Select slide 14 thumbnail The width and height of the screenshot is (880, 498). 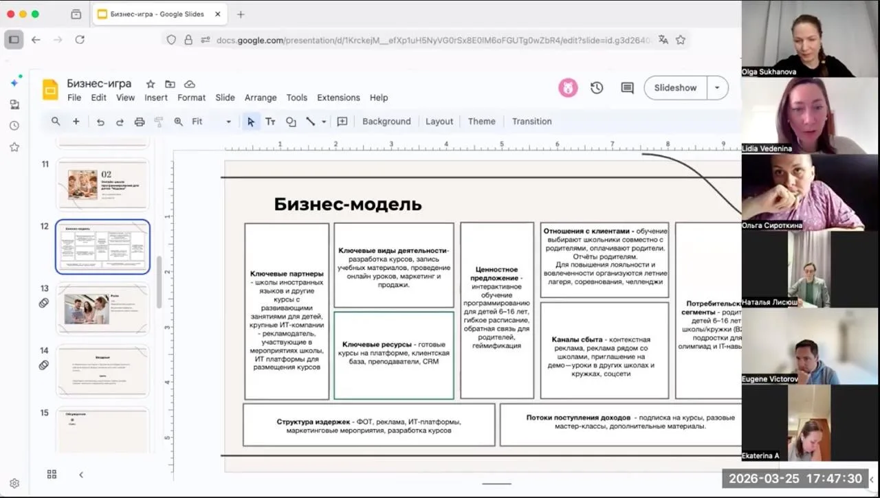click(102, 372)
